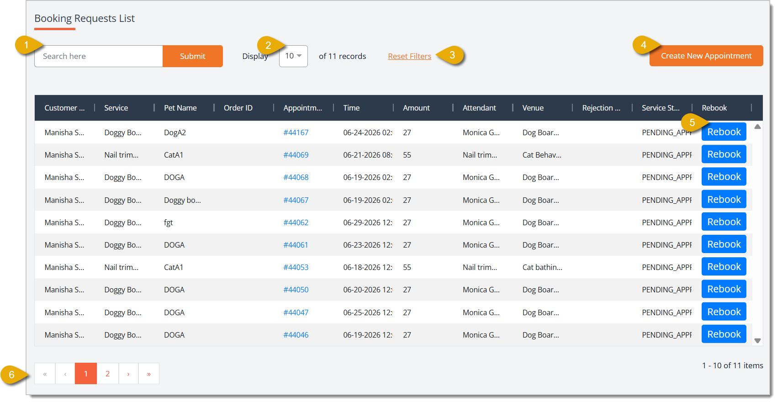Open the Display records count dropdown
Viewport: 777px width, 402px height.
pos(293,56)
